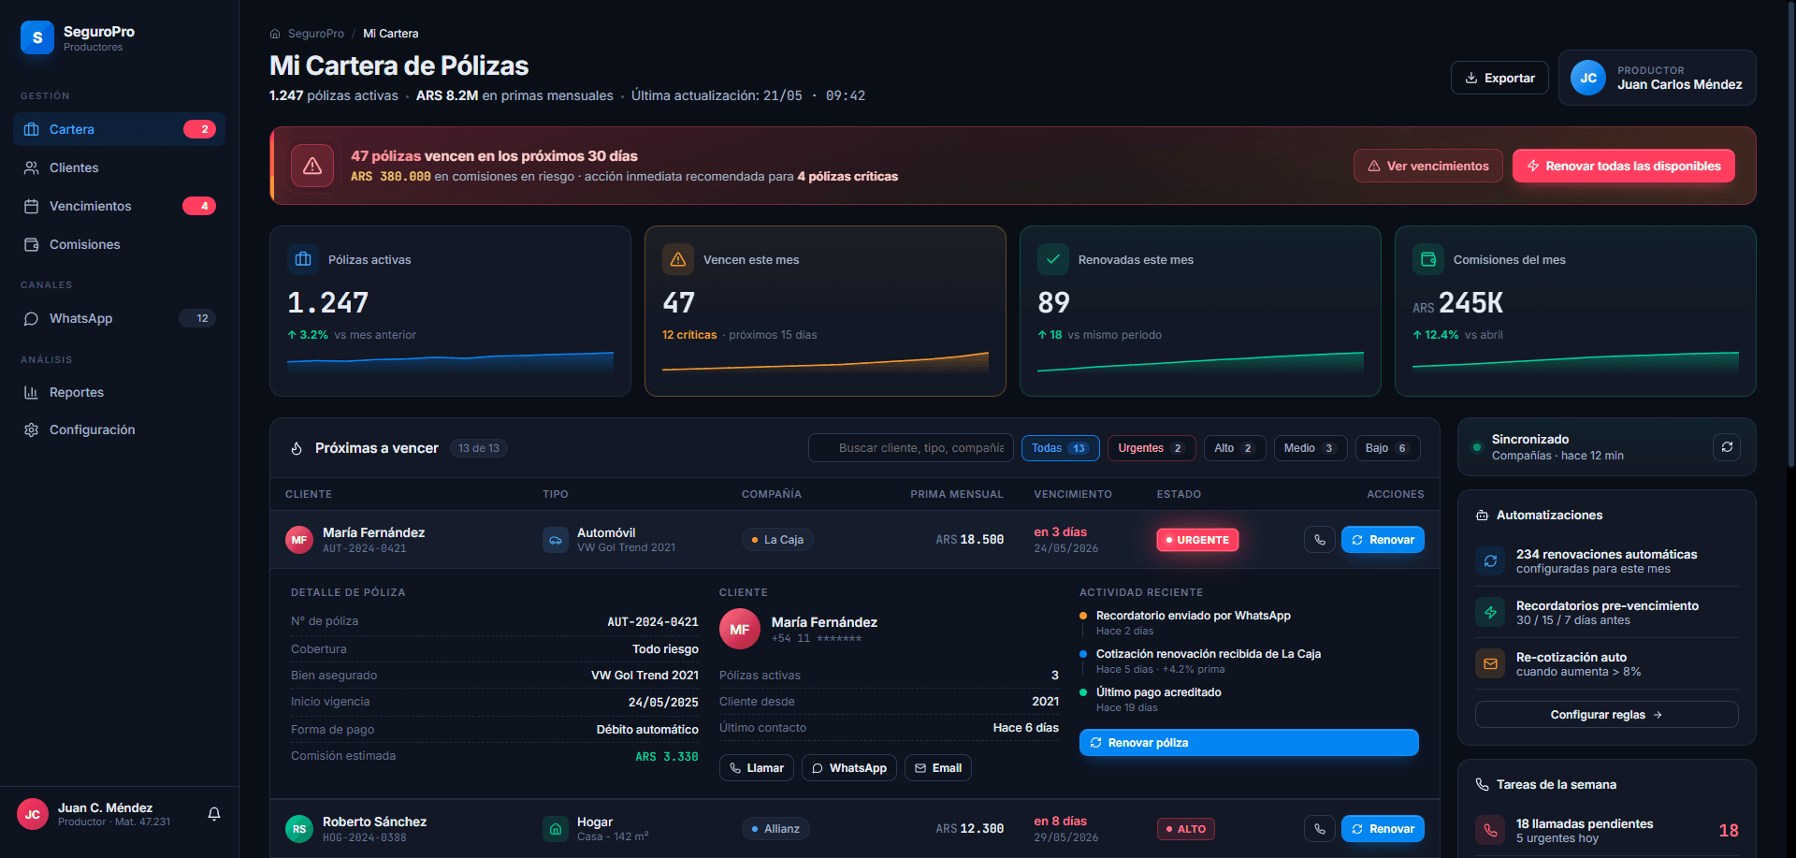Viewport: 1796px width, 858px height.
Task: Renew María Fernández's policy from row
Action: coord(1383,540)
